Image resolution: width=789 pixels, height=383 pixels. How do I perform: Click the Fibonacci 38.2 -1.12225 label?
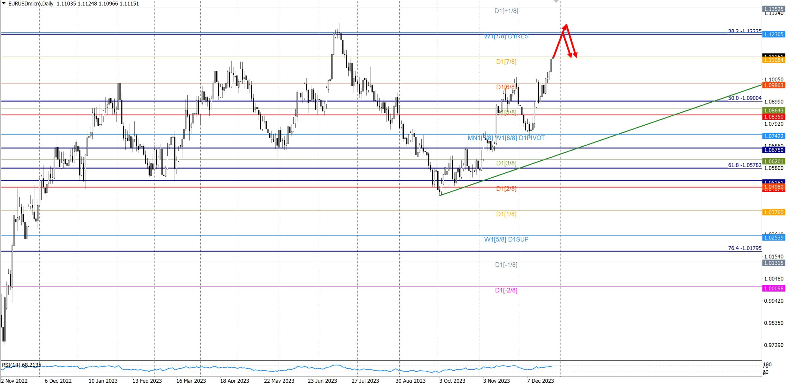click(745, 31)
